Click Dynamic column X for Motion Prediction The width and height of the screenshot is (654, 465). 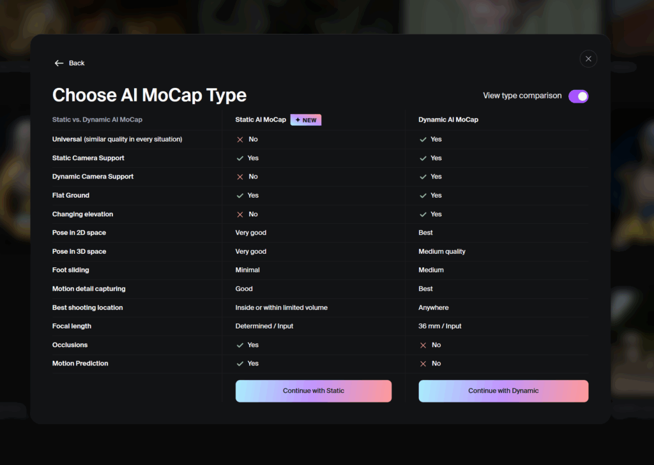click(423, 364)
